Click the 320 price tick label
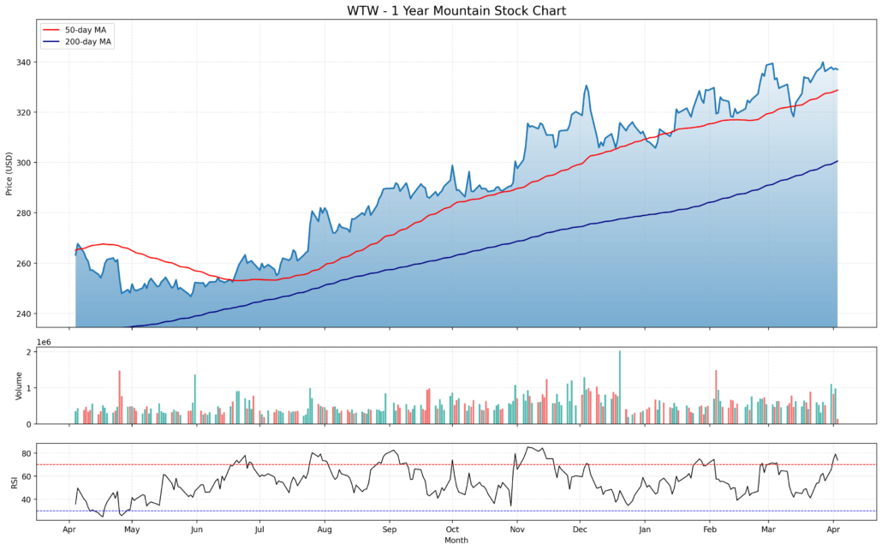Image resolution: width=882 pixels, height=550 pixels. pyautogui.click(x=24, y=112)
